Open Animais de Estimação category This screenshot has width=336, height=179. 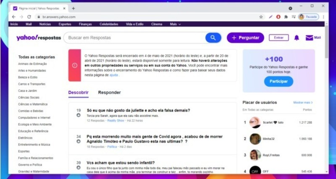tap(32, 64)
